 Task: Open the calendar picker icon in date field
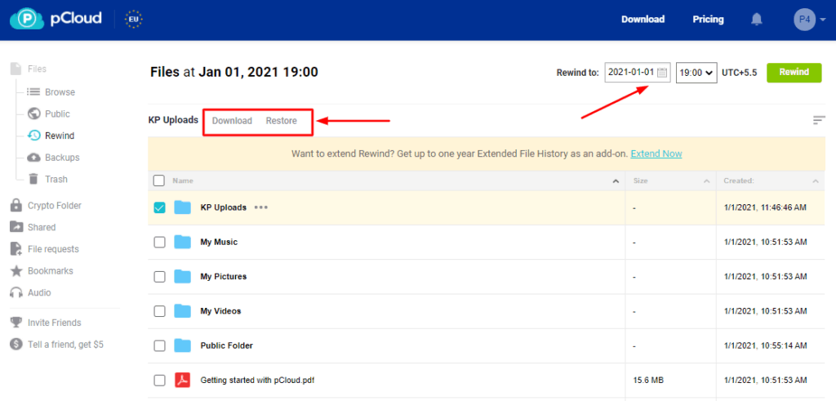pos(662,73)
